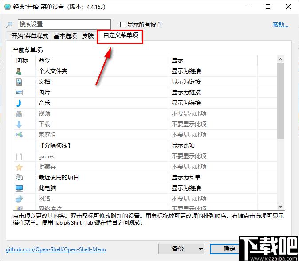299x261 pixels.
Task: Click the scrollbar down arrow
Action: click(280, 206)
